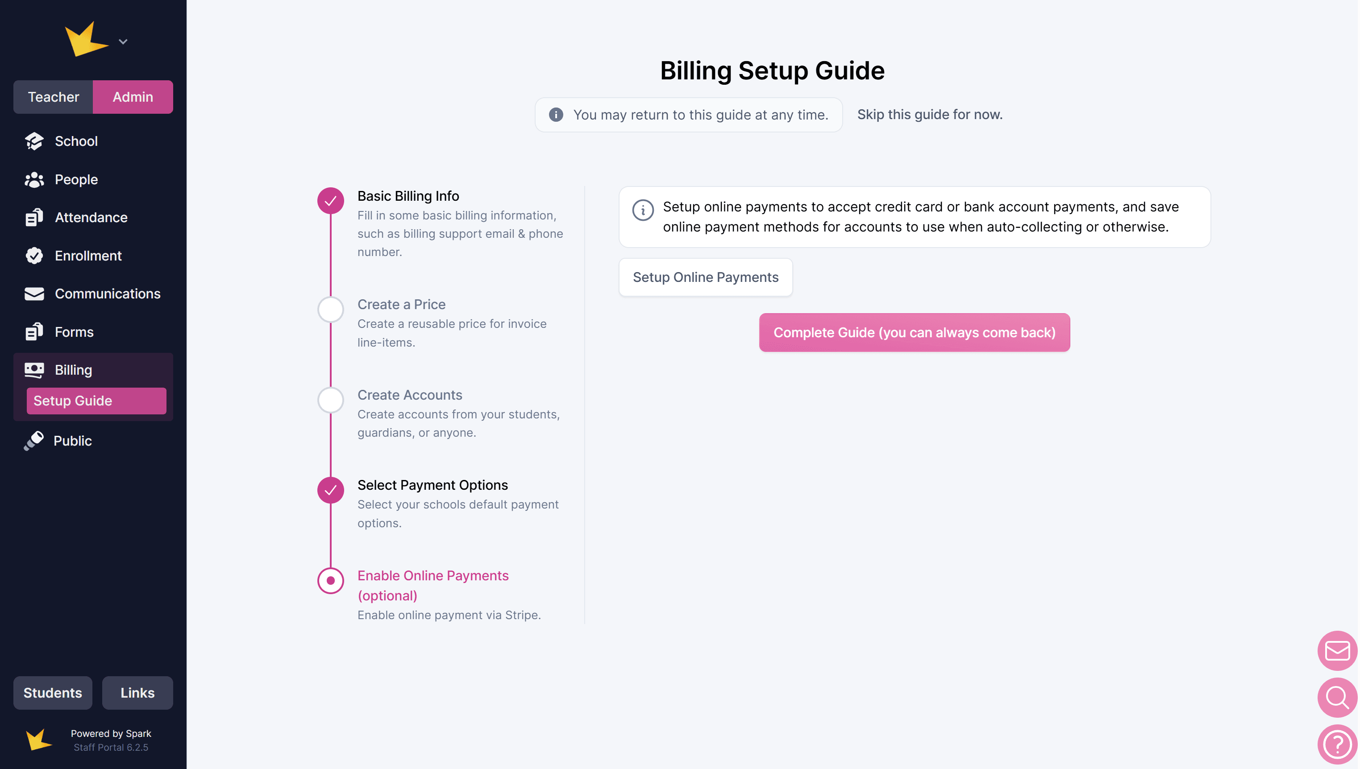Click the Public pen icon
The width and height of the screenshot is (1360, 769).
click(34, 441)
